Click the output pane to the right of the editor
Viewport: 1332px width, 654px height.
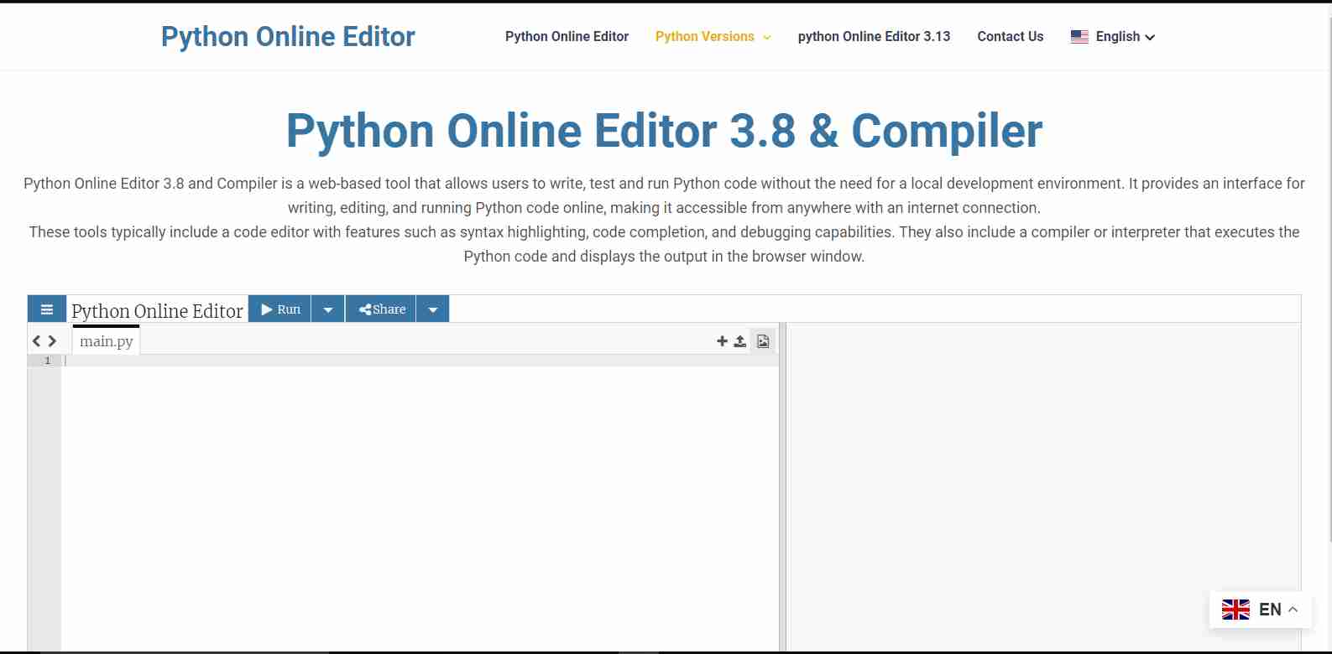pyautogui.click(x=1043, y=486)
